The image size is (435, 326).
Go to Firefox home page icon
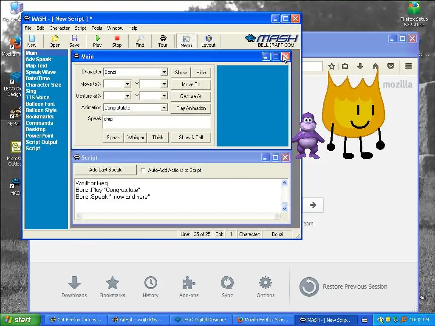(x=376, y=66)
